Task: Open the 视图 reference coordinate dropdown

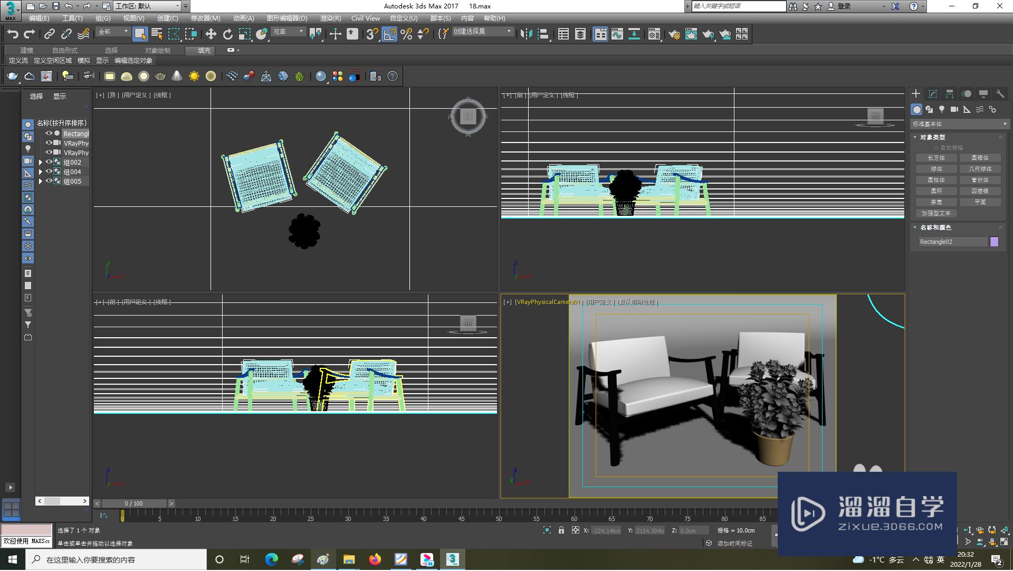Action: [x=289, y=32]
